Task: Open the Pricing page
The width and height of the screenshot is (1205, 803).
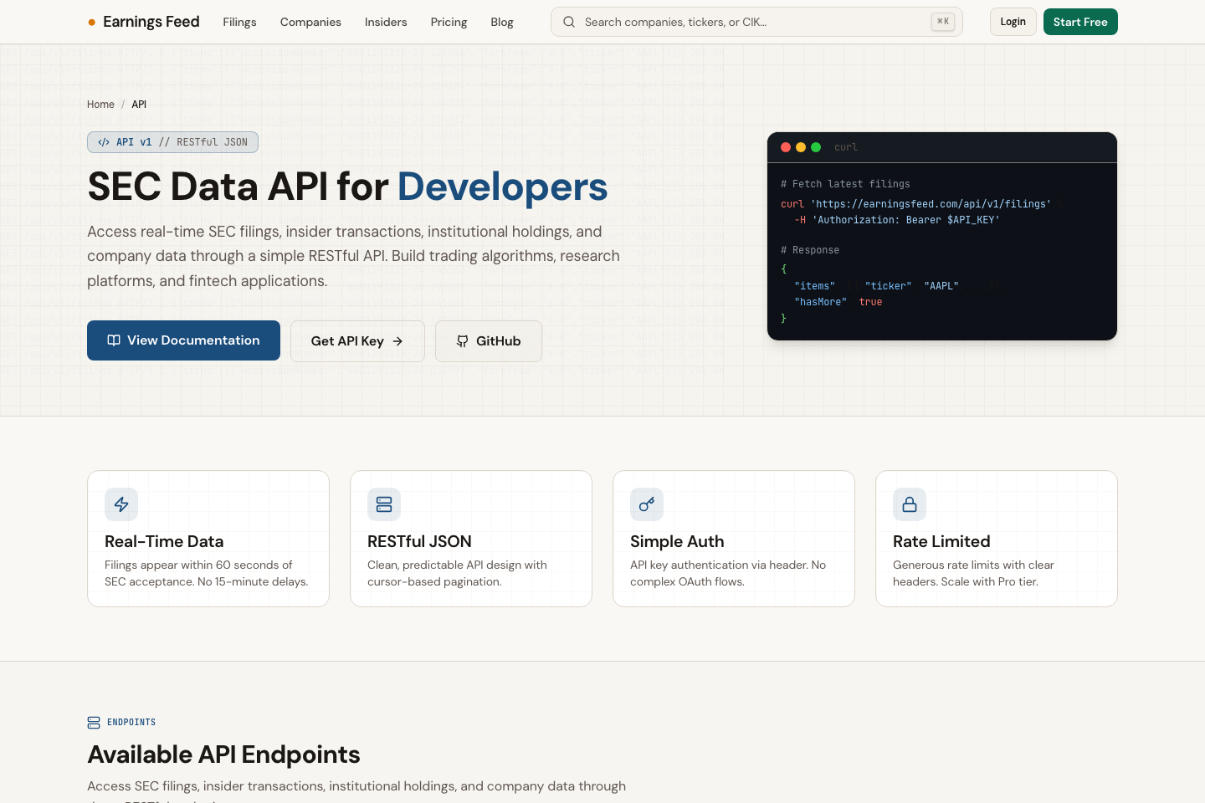Action: click(449, 22)
